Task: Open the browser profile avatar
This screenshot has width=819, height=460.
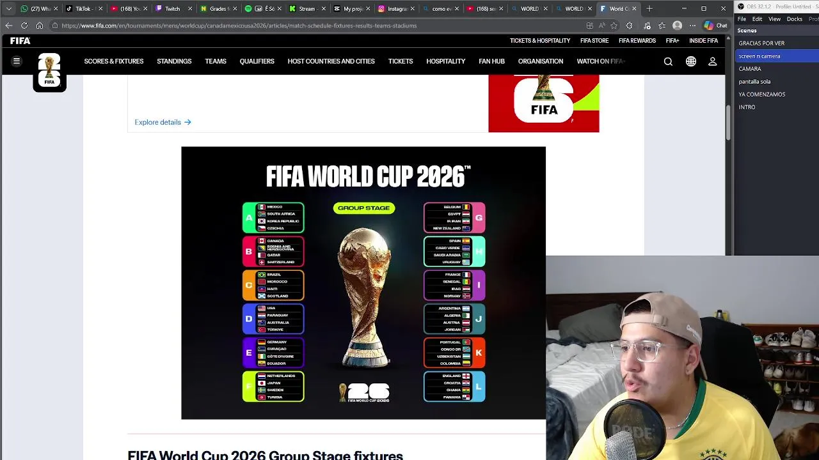Action: (x=678, y=26)
